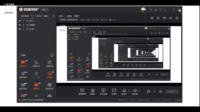Lock the 弹幕秀 source layer
Screen dimensions: 200x112
click(23, 25)
